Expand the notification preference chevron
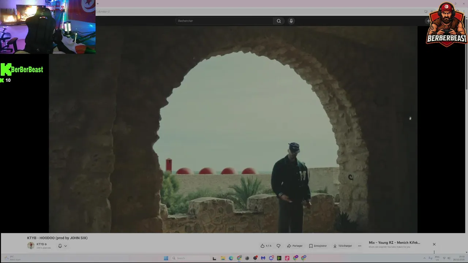The height and width of the screenshot is (263, 468). [x=65, y=246]
